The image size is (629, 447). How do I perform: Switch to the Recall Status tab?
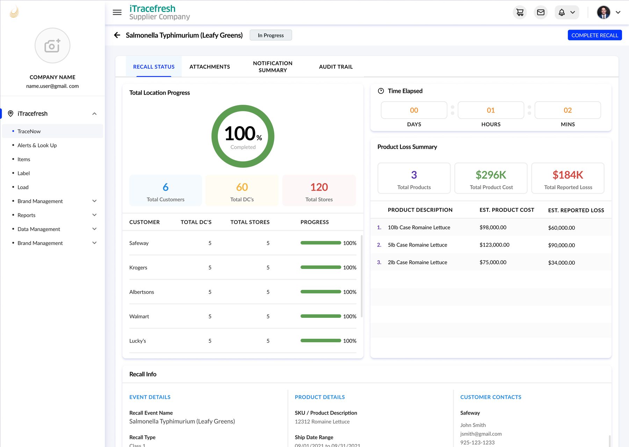(x=154, y=66)
